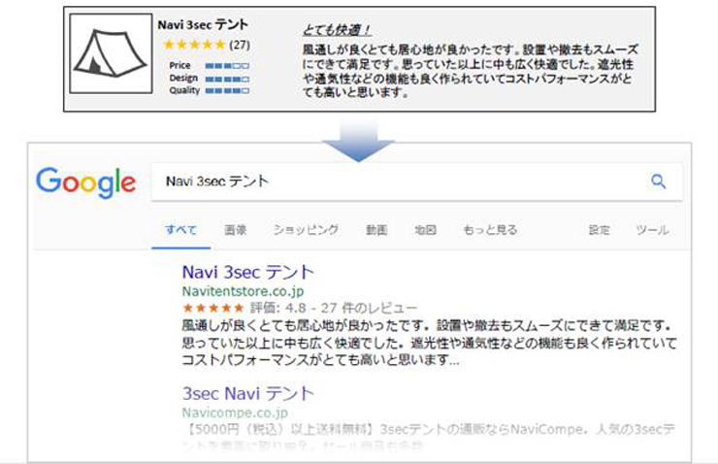Open the 設定 menu
The height and width of the screenshot is (464, 718).
click(x=600, y=230)
